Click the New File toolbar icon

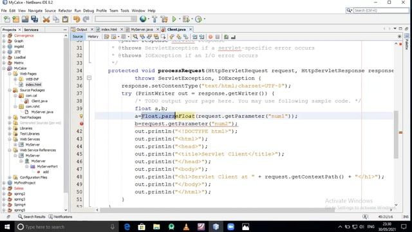tap(7, 19)
